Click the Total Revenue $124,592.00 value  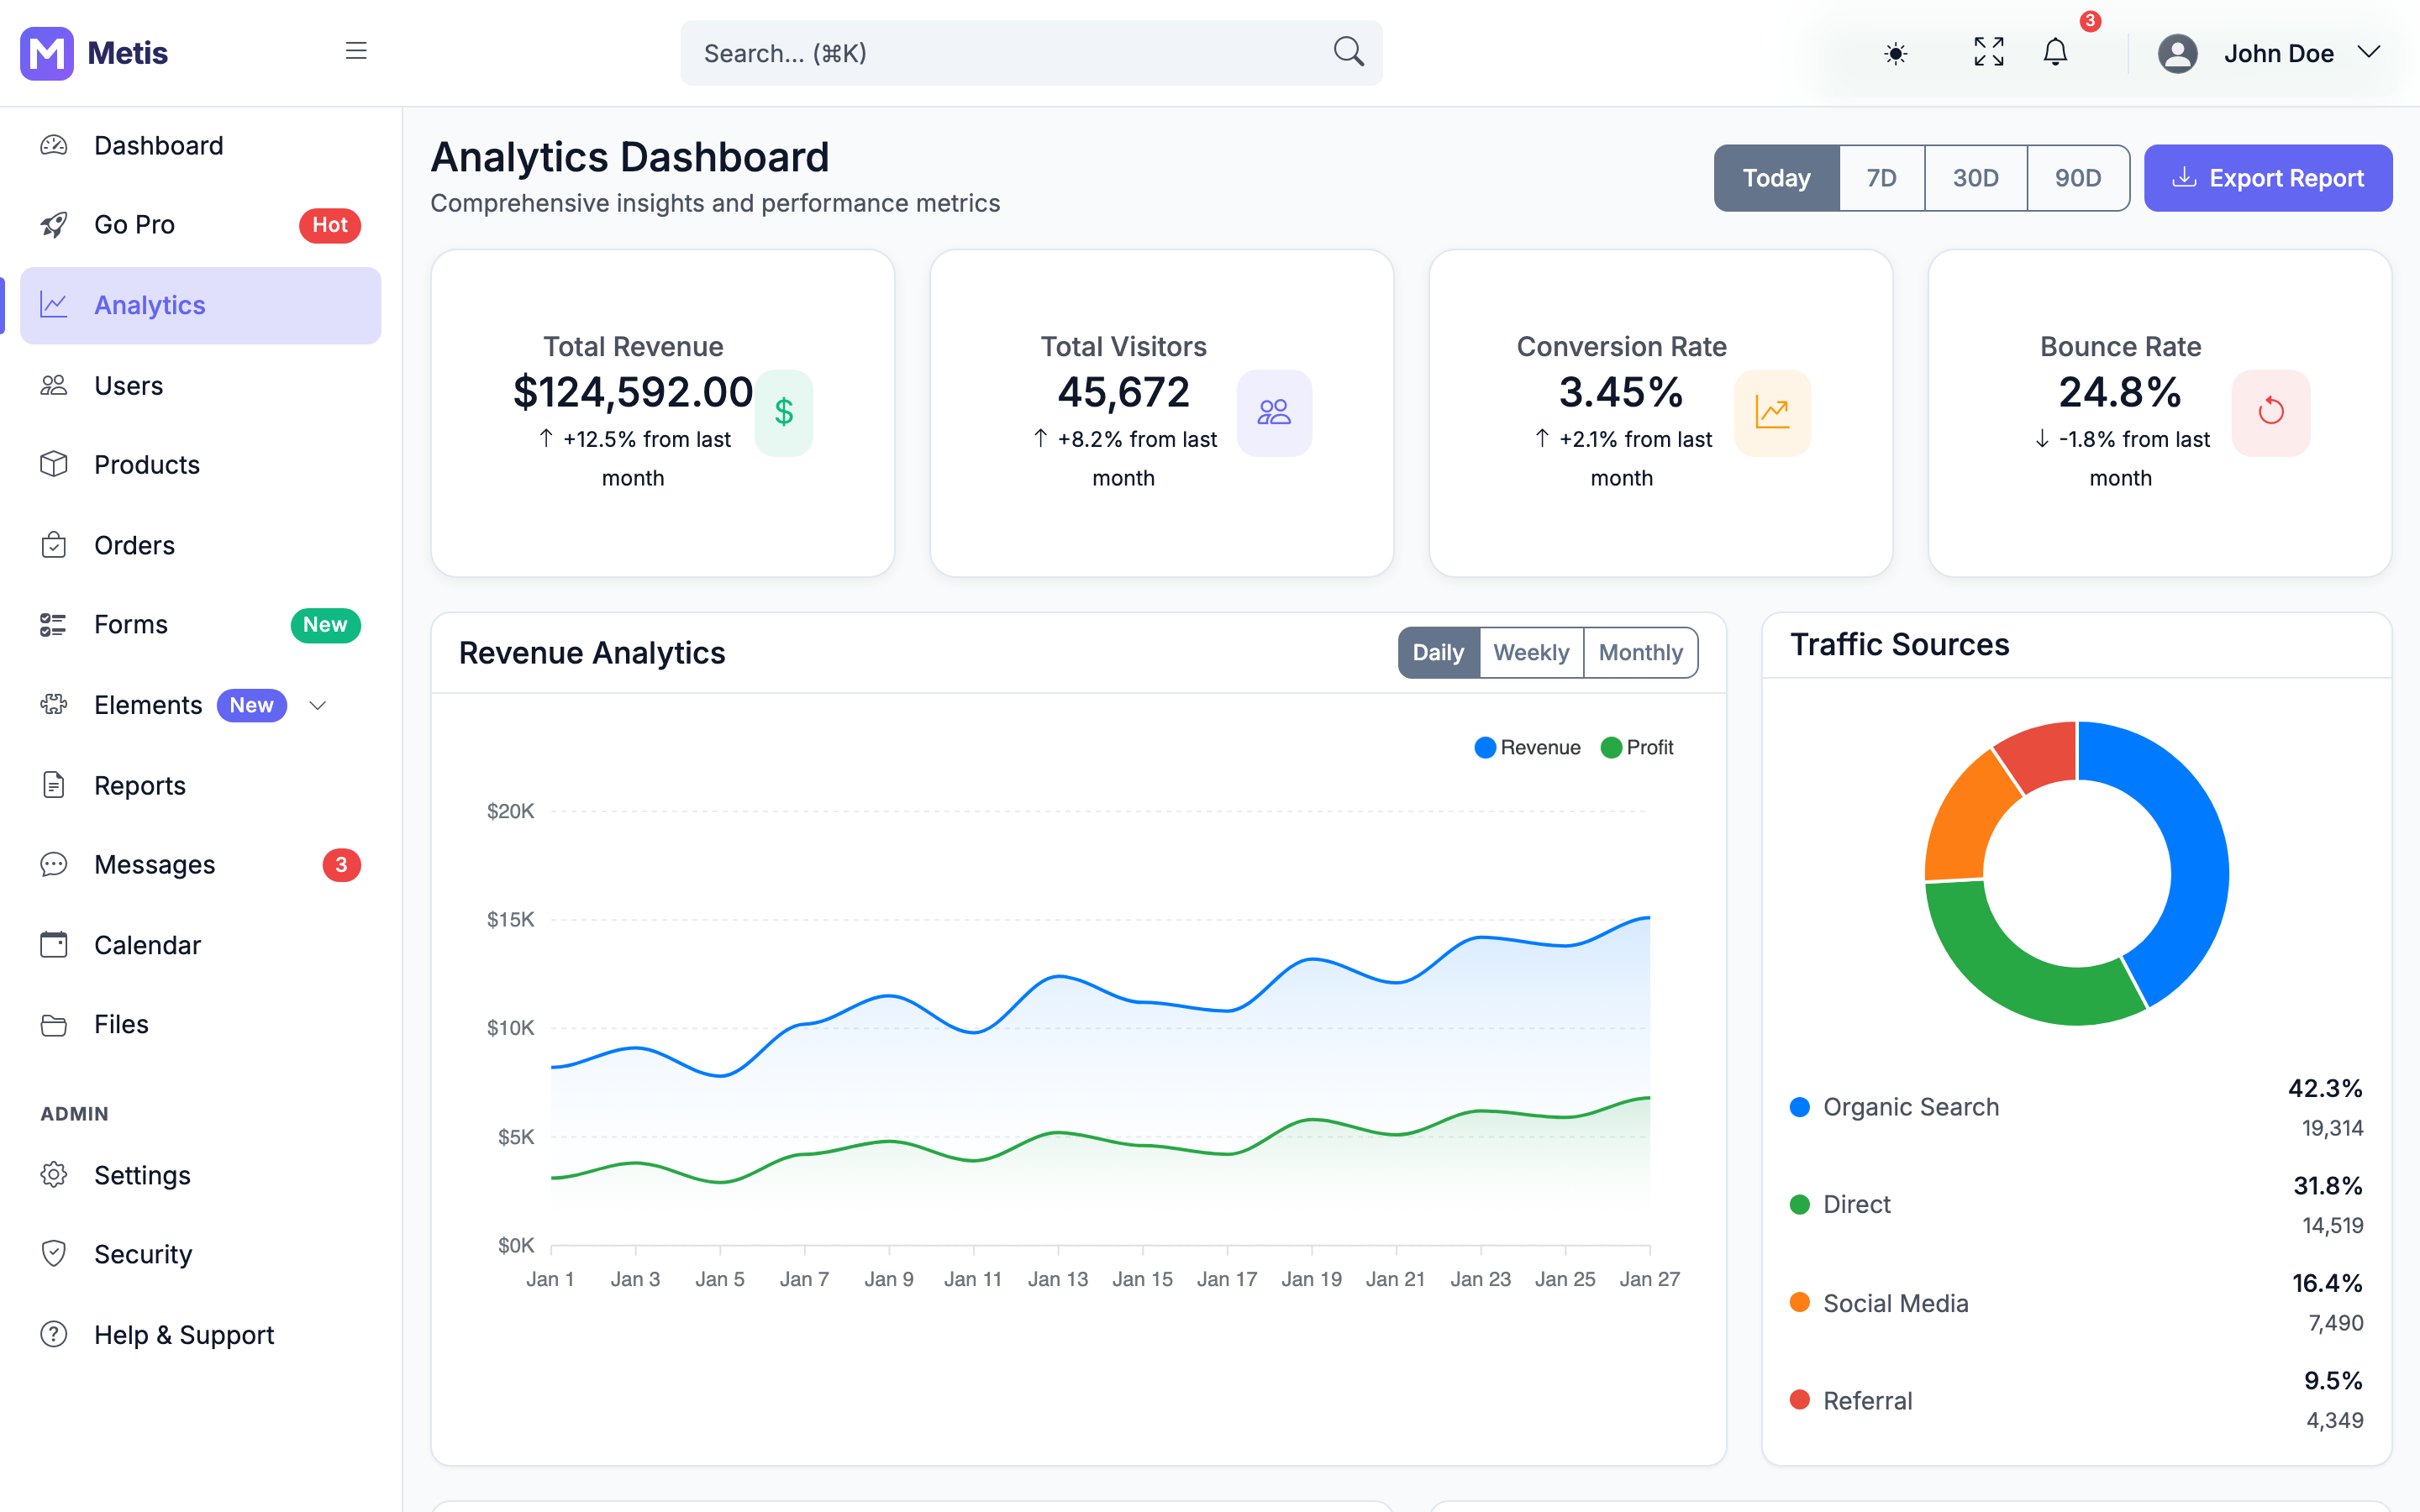coord(633,392)
